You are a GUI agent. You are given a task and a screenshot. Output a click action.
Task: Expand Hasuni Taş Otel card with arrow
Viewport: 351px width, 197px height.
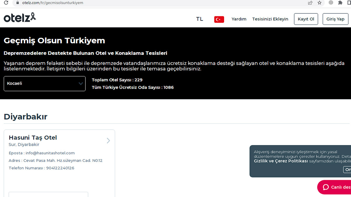click(108, 141)
